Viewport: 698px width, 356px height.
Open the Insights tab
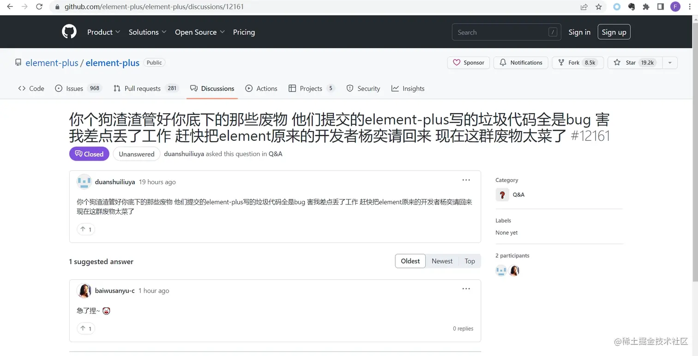408,89
